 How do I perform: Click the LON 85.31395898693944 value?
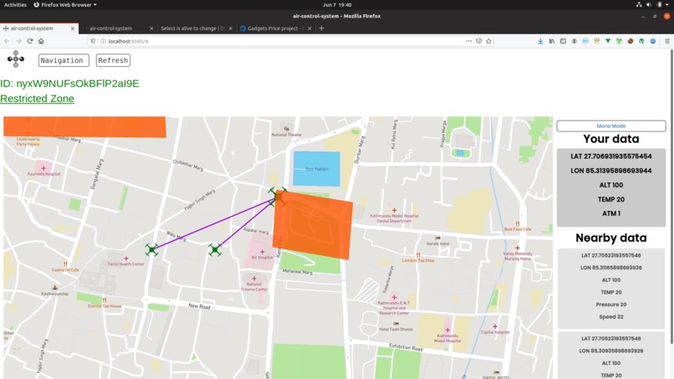(610, 171)
